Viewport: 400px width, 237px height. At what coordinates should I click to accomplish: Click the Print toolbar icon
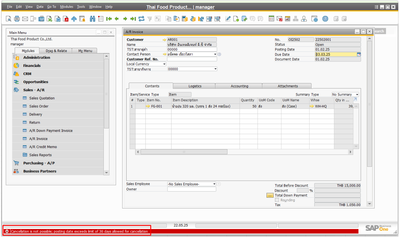coord(17,19)
